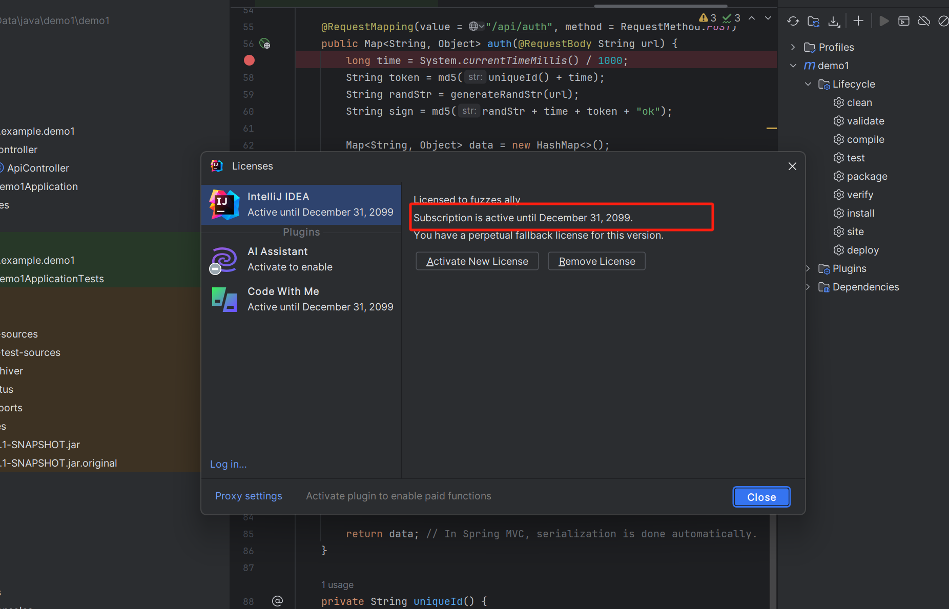Click the 'Subscription is active until December 31, 2099.' text
Image resolution: width=949 pixels, height=609 pixels.
tap(523, 218)
